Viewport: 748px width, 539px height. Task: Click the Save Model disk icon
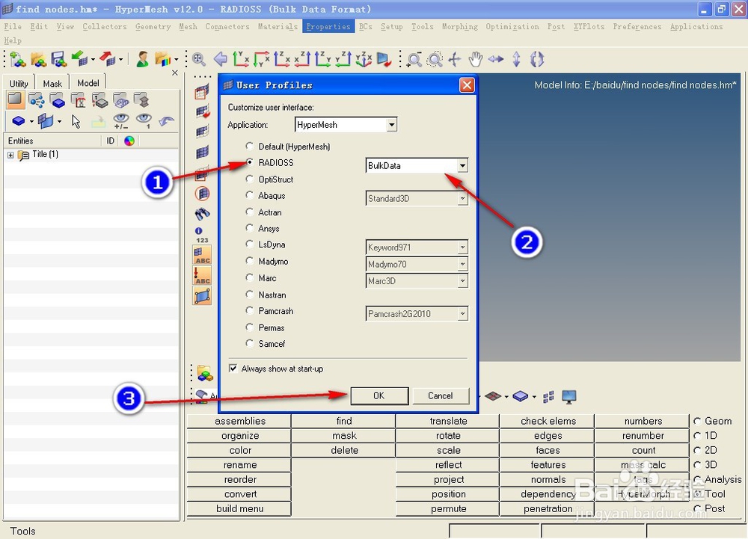[x=58, y=60]
